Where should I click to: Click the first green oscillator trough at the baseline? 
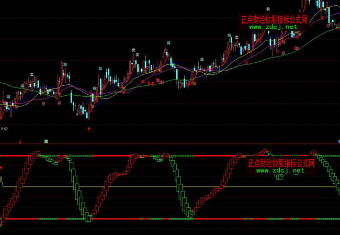(87, 218)
